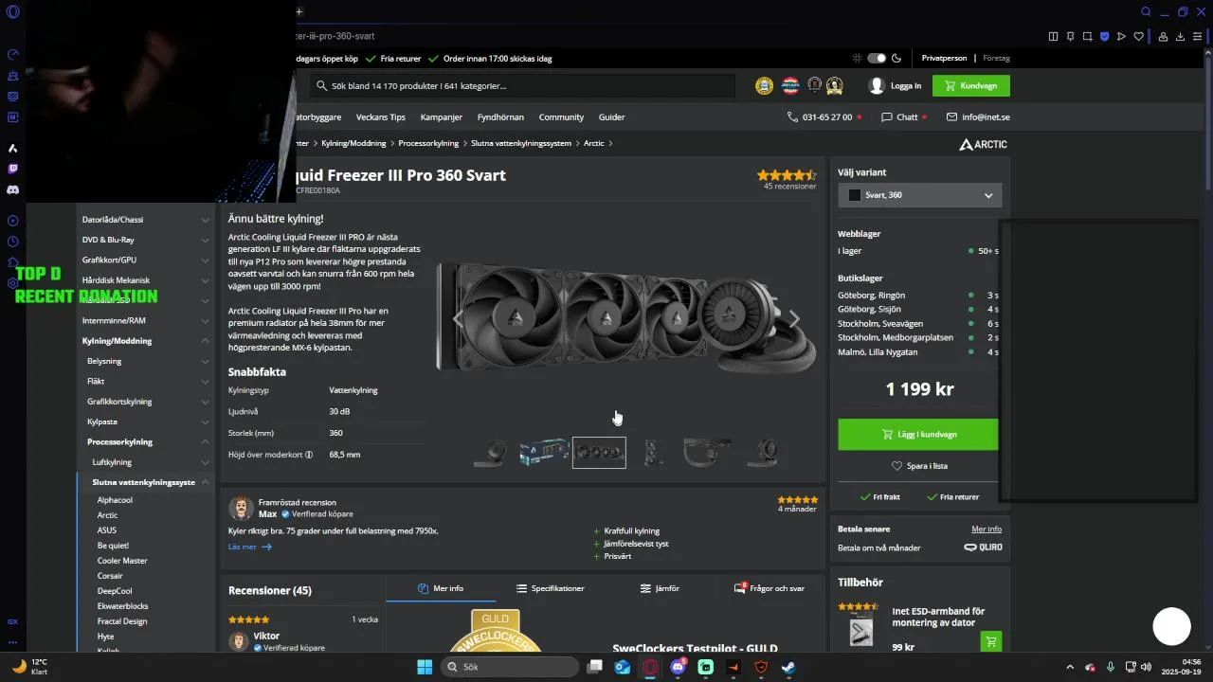Open a new browser tab

coord(299,12)
